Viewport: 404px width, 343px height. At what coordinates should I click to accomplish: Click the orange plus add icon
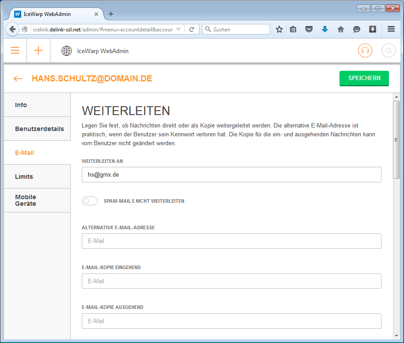pos(38,50)
